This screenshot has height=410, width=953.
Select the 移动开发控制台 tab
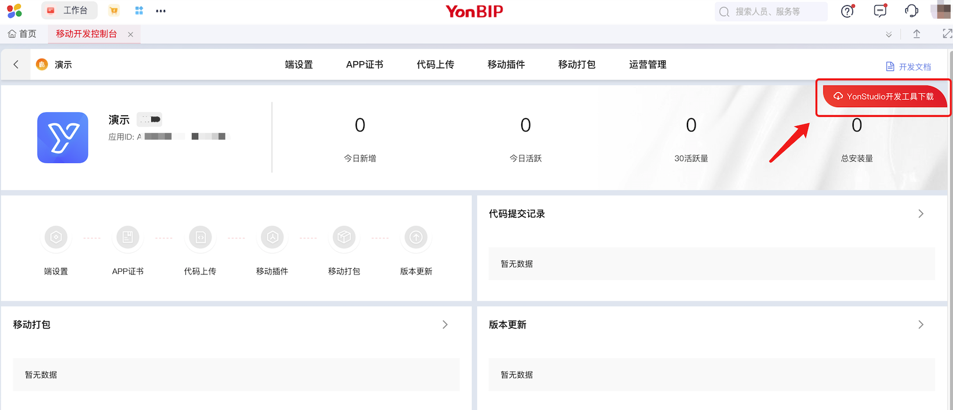tap(86, 34)
